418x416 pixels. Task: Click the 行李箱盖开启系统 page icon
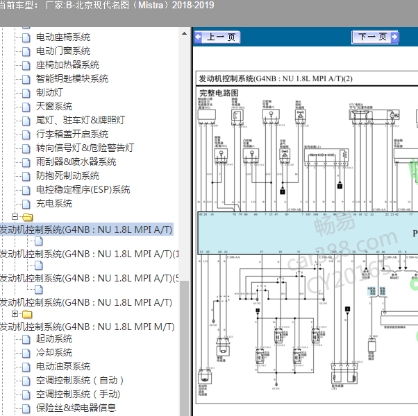[26, 135]
